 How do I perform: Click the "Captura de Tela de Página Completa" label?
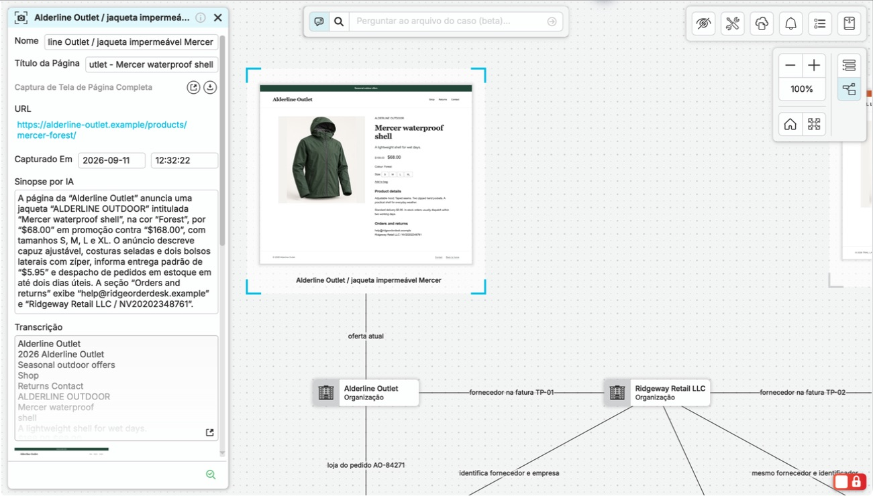[x=83, y=87]
